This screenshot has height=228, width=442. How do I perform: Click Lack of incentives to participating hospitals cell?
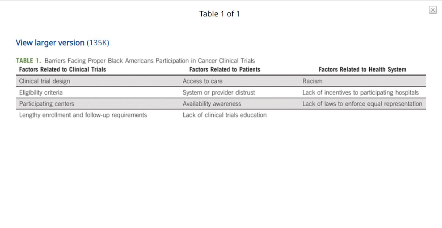click(361, 92)
